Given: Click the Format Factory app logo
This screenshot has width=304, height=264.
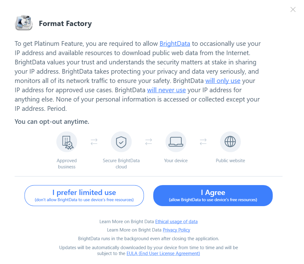Looking at the screenshot, I should pyautogui.click(x=24, y=23).
